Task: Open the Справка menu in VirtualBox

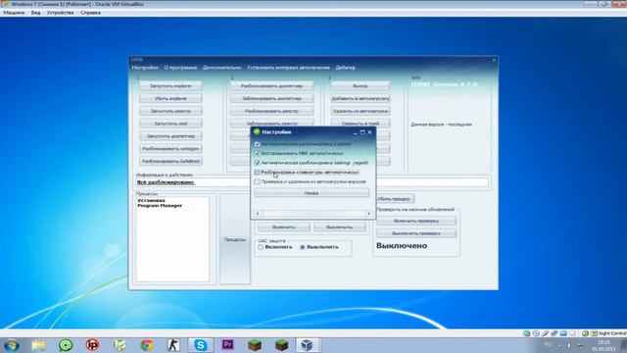Action: coord(90,13)
